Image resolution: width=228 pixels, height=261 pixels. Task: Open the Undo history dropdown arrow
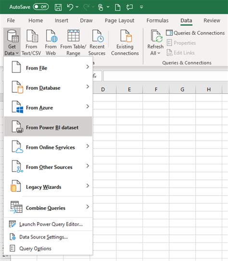[x=77, y=7]
